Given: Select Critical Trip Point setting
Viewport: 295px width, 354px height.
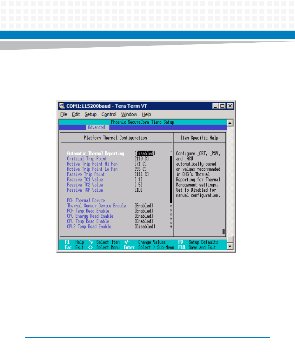Looking at the screenshot, I should (87, 159).
